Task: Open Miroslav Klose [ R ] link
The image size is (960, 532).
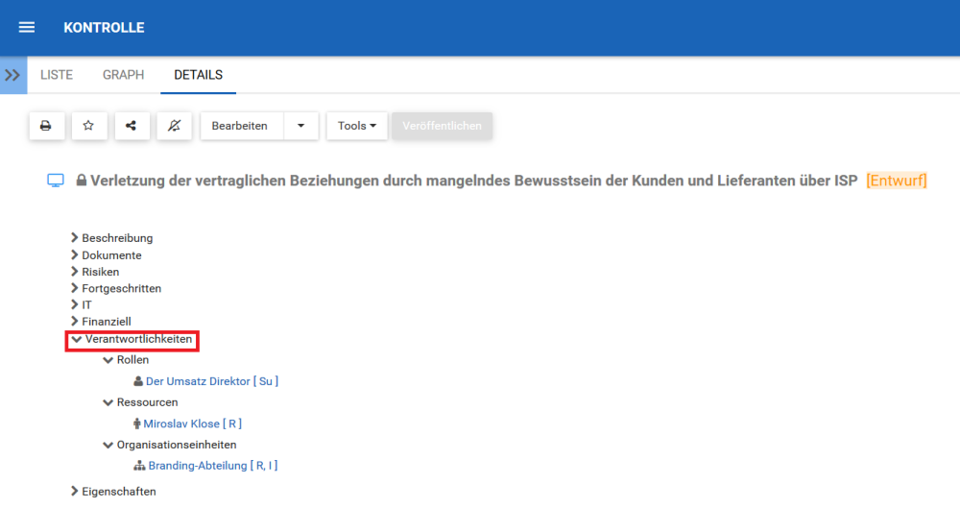Action: (x=192, y=423)
